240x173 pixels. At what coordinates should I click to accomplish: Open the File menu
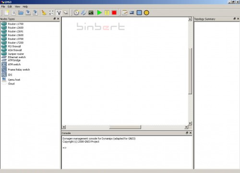(x=3, y=7)
